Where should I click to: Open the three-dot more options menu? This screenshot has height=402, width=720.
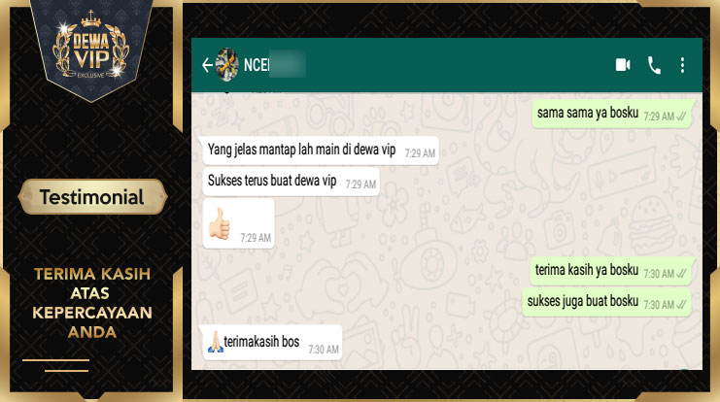pyautogui.click(x=682, y=65)
